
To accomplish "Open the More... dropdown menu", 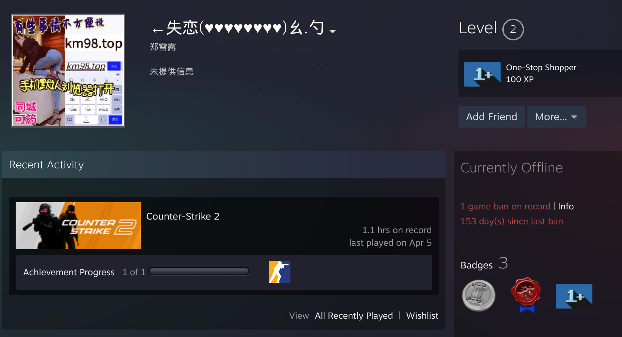I will point(556,117).
